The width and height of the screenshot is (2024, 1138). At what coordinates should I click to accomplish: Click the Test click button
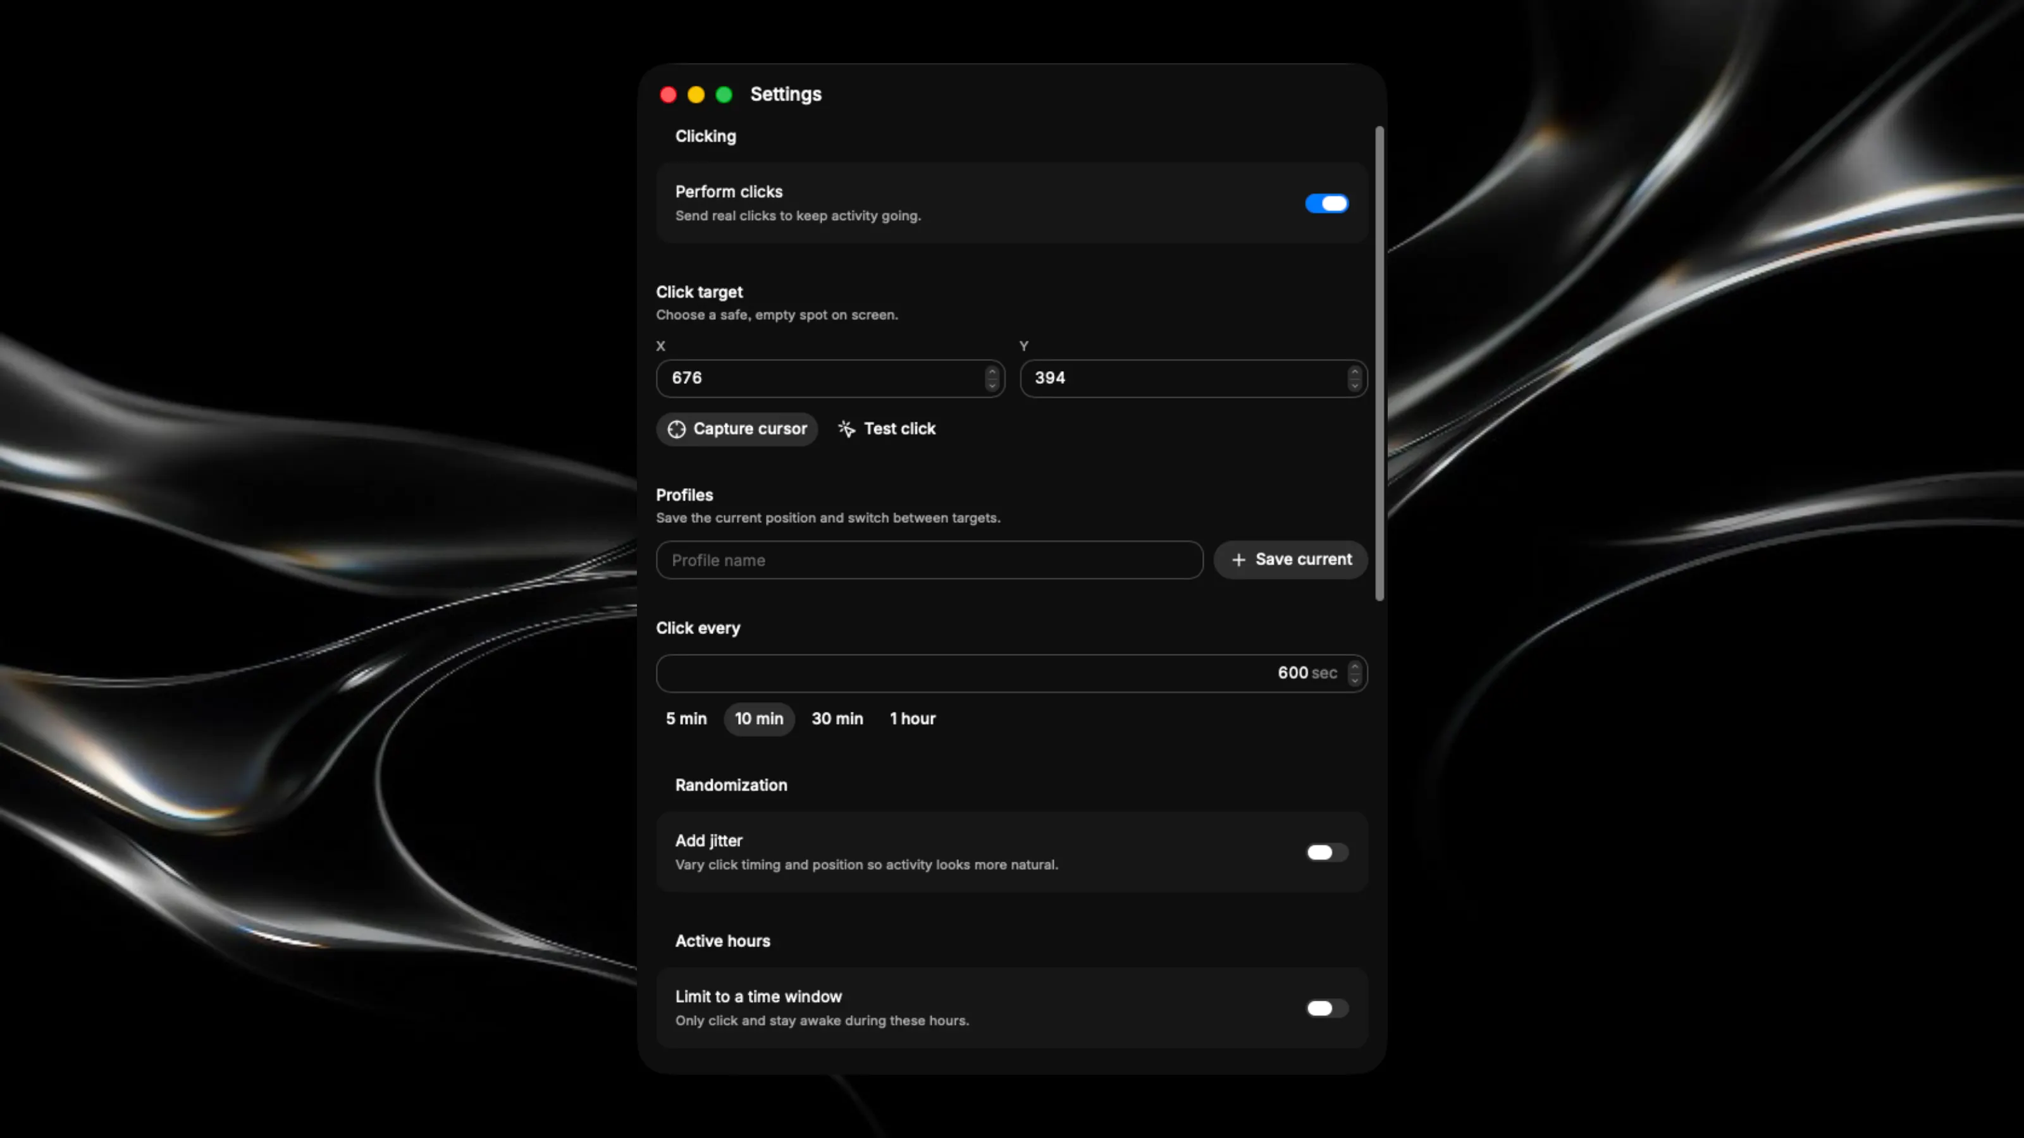coord(886,429)
